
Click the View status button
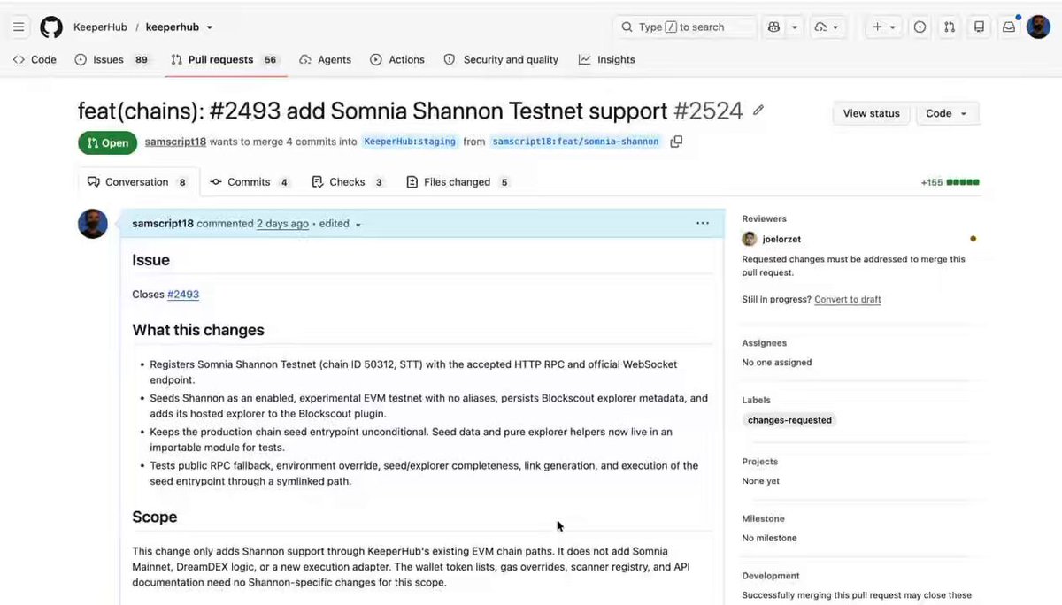871,113
